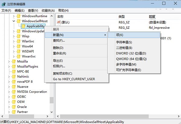Click tree pane scroll up arrow
This screenshot has height=124, width=181.
point(52,16)
